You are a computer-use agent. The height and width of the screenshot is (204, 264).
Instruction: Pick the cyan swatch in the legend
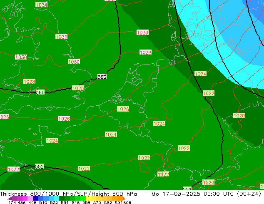click(x=56, y=198)
